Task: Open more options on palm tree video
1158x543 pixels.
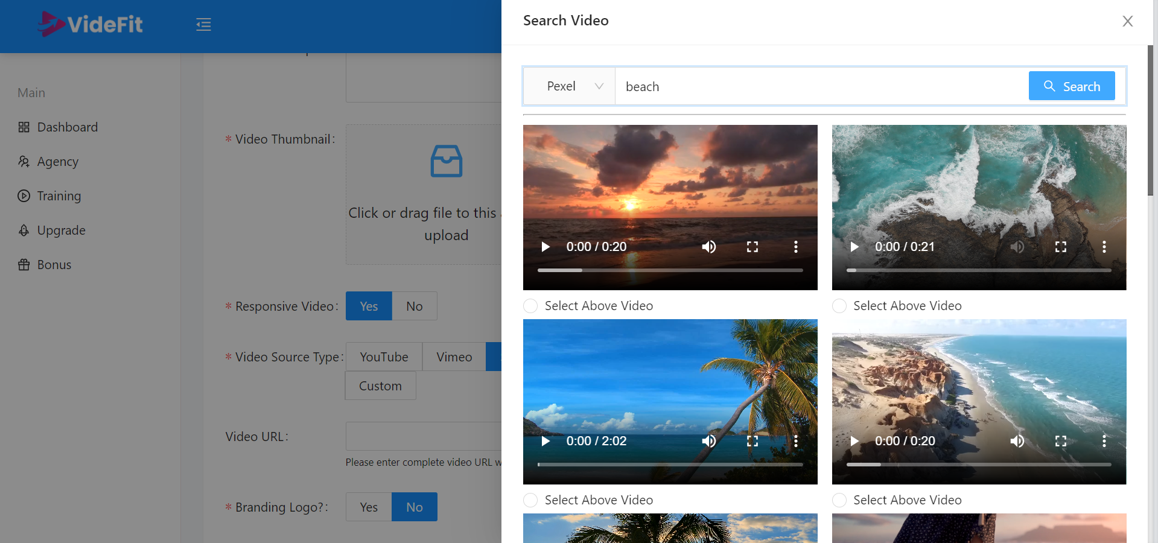Action: [796, 441]
